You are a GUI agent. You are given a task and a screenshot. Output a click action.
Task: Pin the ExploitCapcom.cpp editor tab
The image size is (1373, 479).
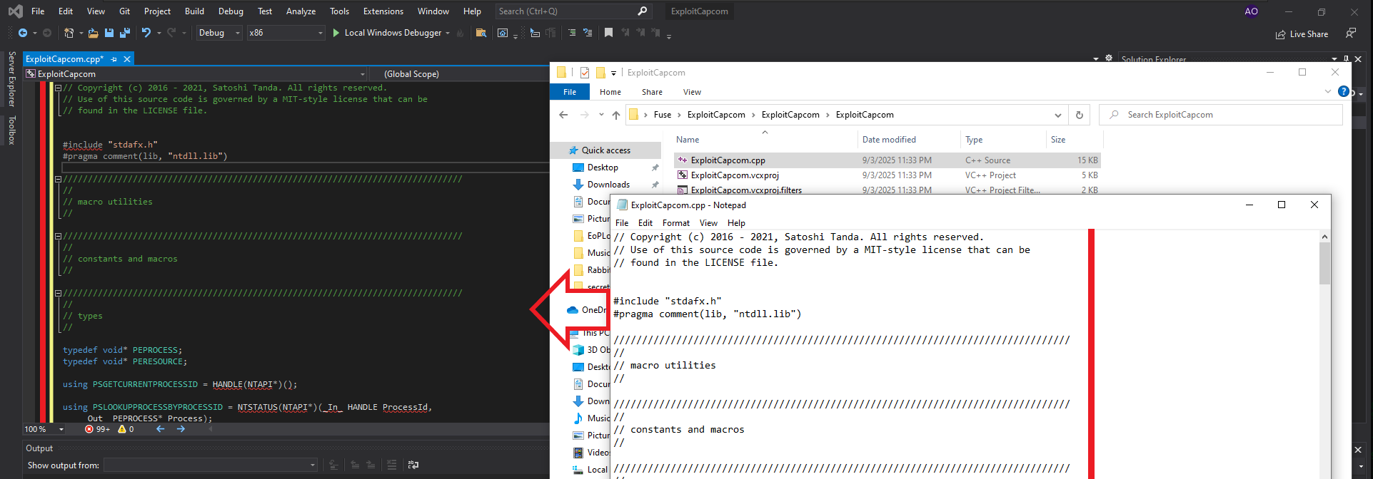tap(114, 59)
